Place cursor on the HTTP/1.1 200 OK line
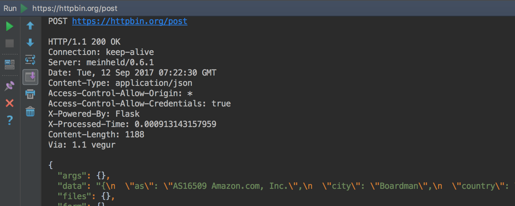The height and width of the screenshot is (206, 515). pyautogui.click(x=84, y=42)
